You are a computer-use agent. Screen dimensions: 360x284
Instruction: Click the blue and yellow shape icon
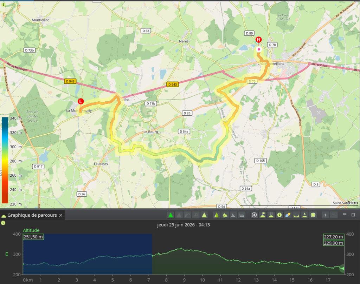(x=288, y=215)
